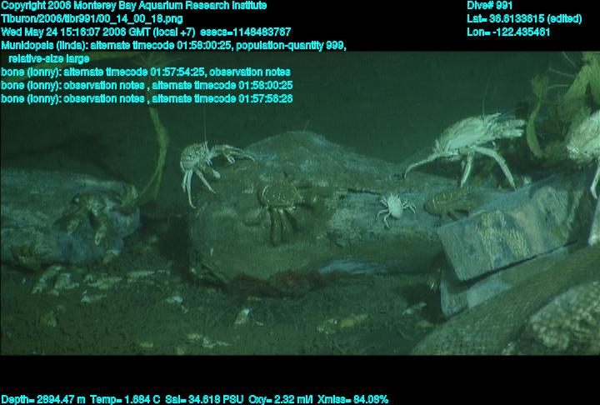
Task: Click the Lon= -122.435481 value
Action: point(508,32)
